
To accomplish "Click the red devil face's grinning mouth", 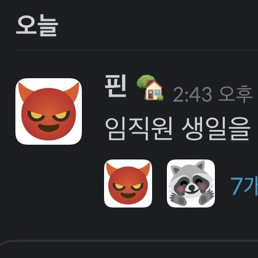I will click(49, 128).
